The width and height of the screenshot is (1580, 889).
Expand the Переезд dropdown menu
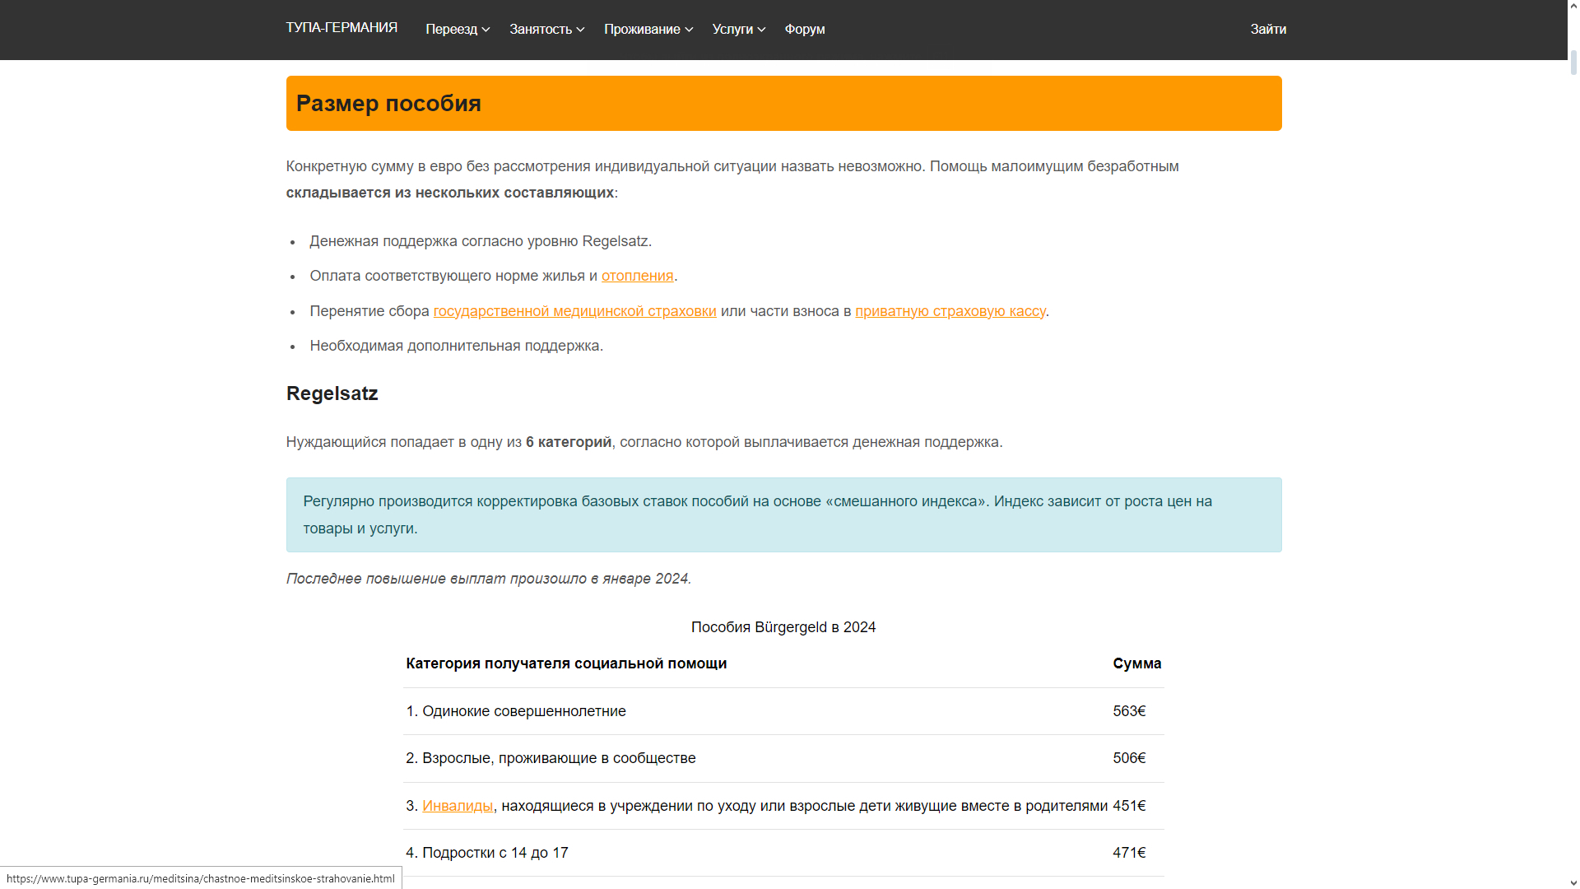[x=452, y=30]
